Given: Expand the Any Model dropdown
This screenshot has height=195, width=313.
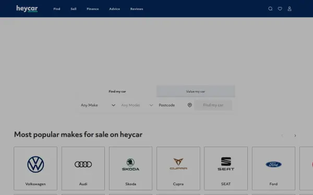Looking at the screenshot, I should [137, 105].
